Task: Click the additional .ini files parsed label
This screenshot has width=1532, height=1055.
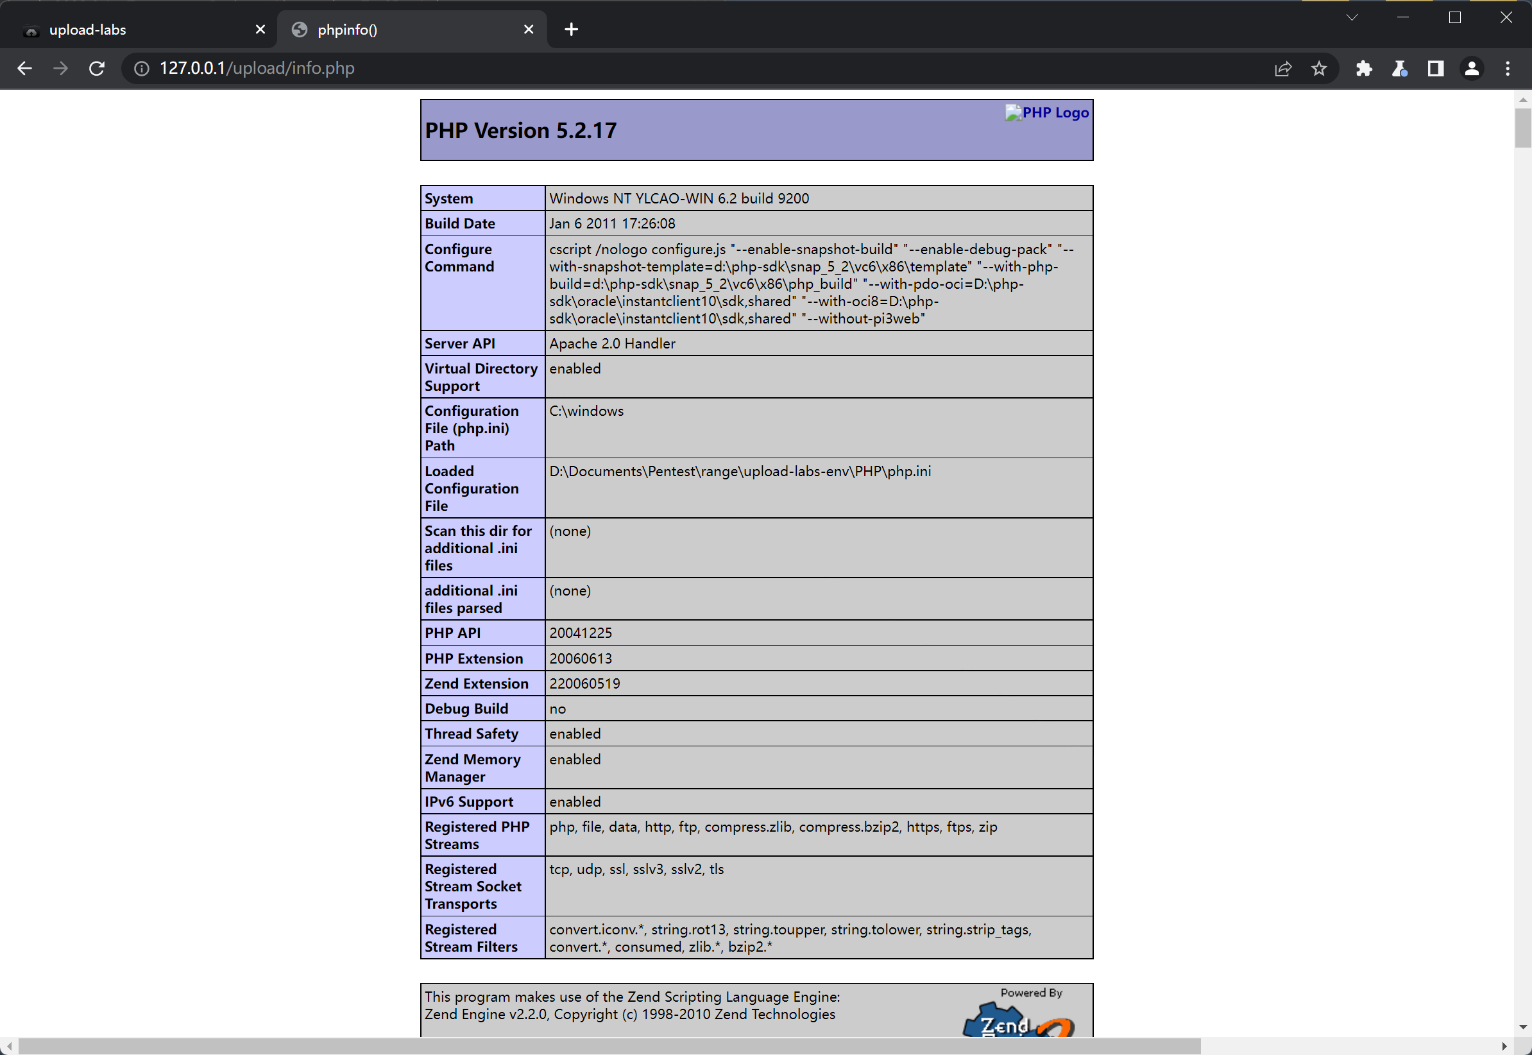Action: (x=471, y=599)
